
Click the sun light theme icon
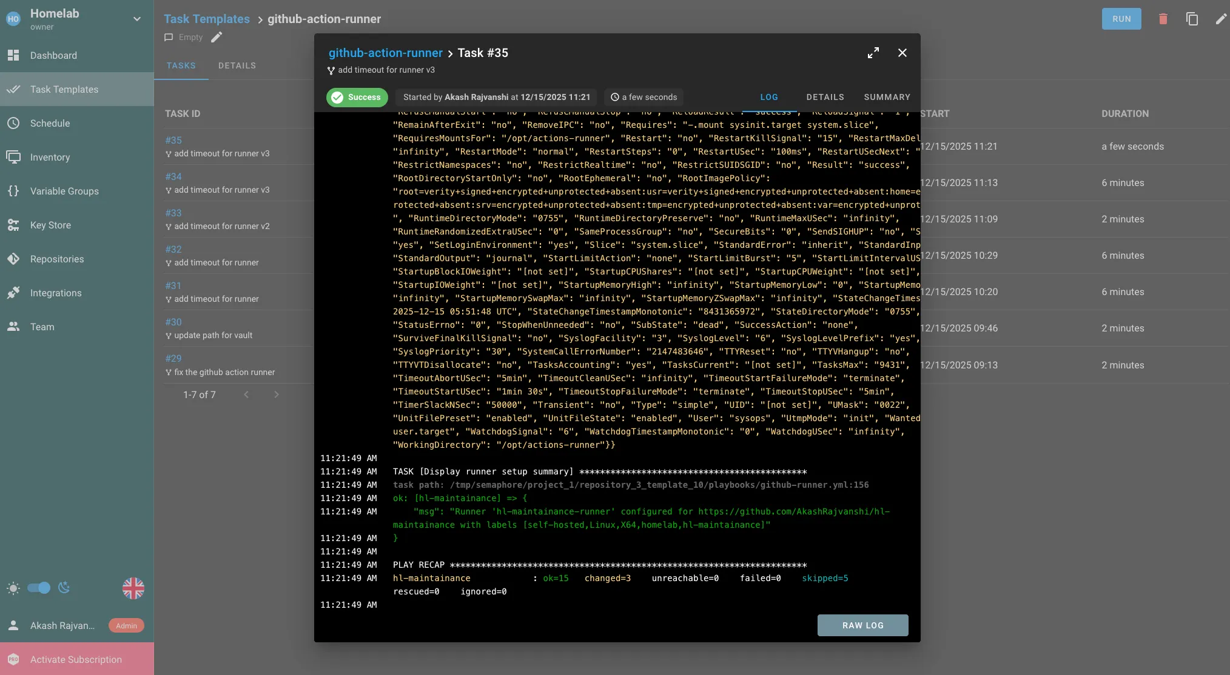pos(13,588)
